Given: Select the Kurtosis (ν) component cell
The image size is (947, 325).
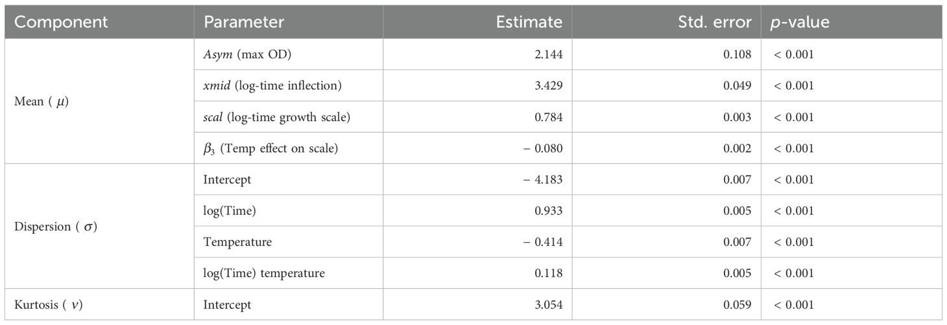Looking at the screenshot, I should click(48, 304).
